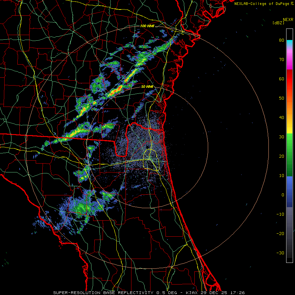Click the NEXR legend heading
This screenshot has width=295, height=295.
288,20
